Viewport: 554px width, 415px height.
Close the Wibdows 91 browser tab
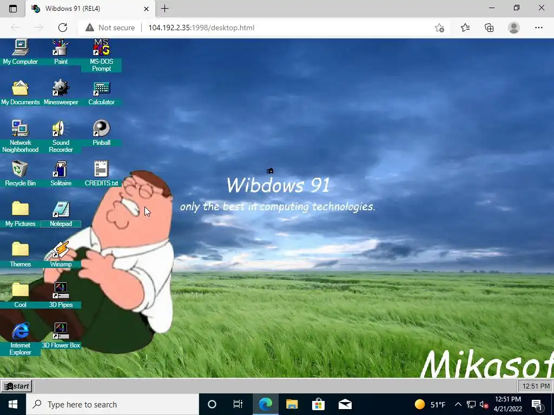(x=146, y=9)
